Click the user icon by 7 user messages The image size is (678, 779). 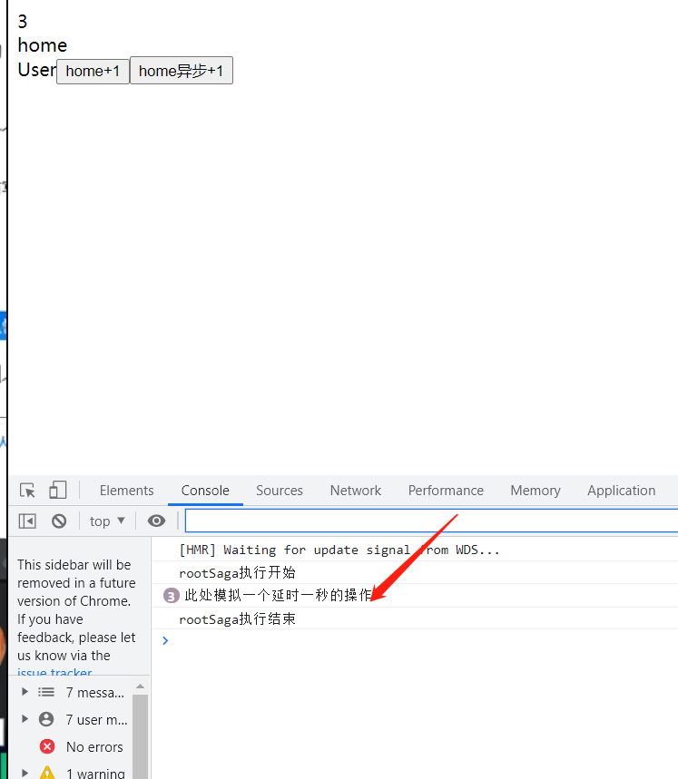46,719
